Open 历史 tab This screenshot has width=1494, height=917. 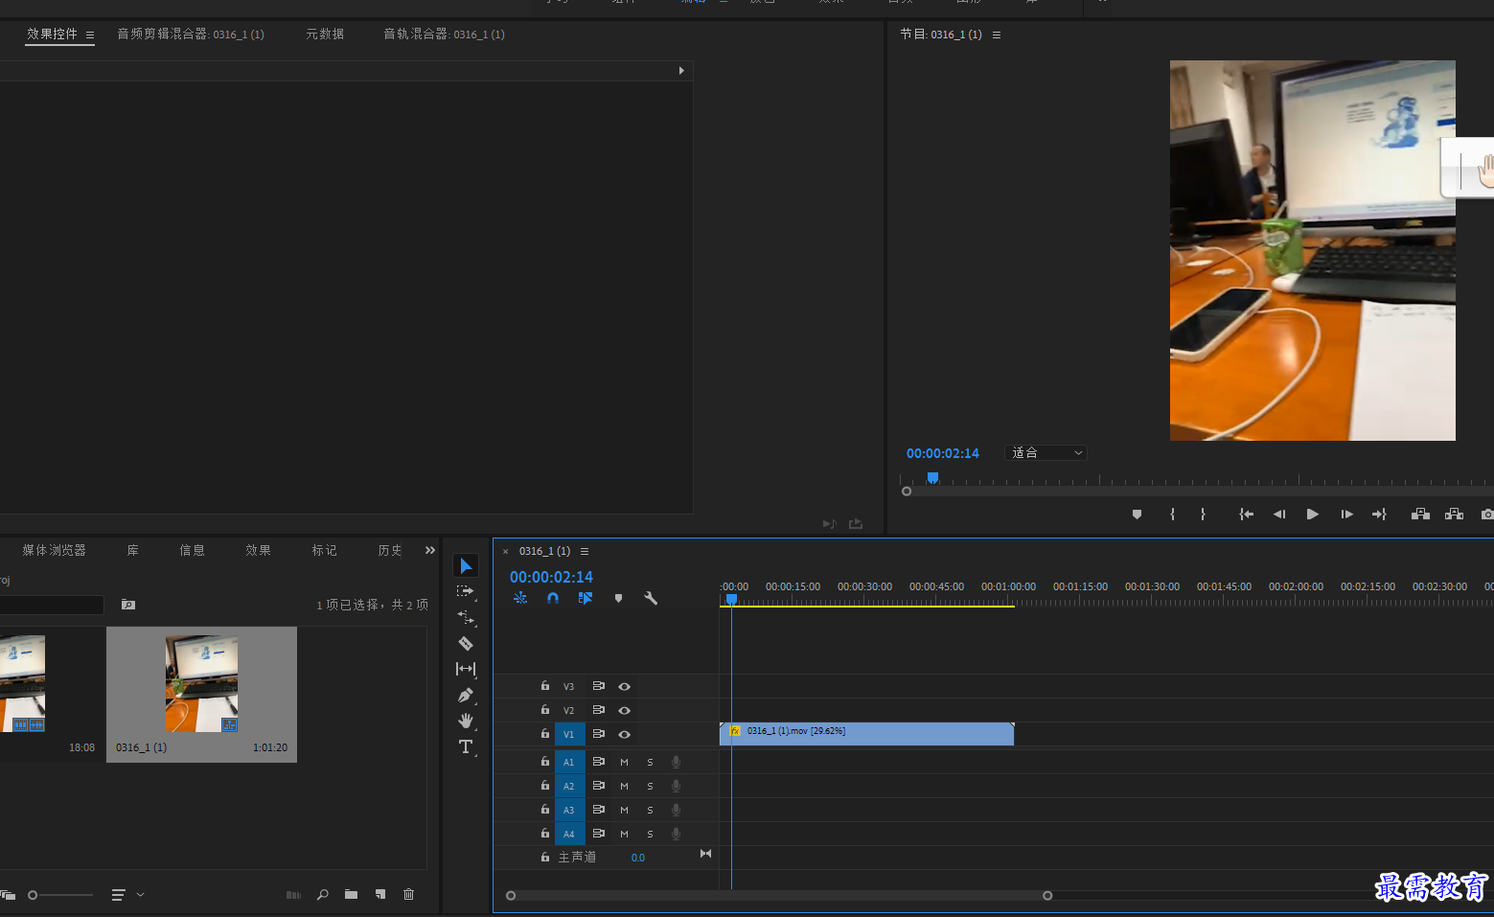click(390, 550)
